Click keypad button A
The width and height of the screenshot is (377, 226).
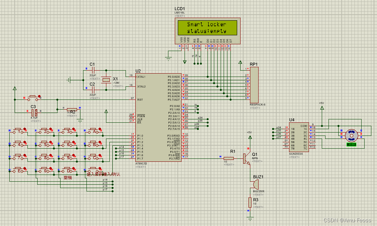pos(94,131)
